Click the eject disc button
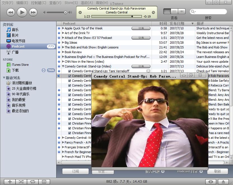 click(x=223, y=182)
